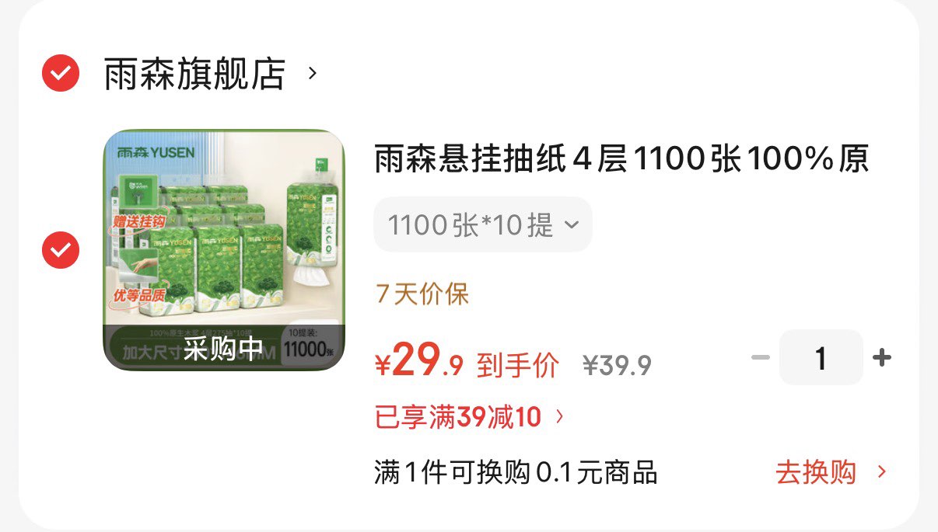938x532 pixels.
Task: Tap the red chevron beside 去换购
Action: (x=882, y=471)
